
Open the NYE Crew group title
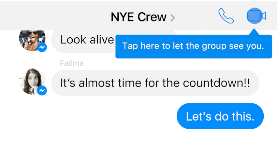[x=139, y=17]
